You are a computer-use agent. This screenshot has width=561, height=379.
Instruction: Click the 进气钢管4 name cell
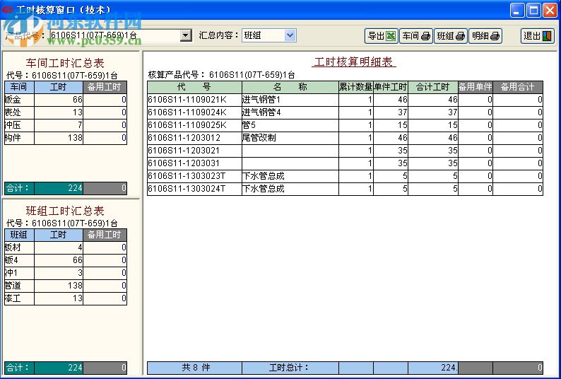[x=290, y=112]
